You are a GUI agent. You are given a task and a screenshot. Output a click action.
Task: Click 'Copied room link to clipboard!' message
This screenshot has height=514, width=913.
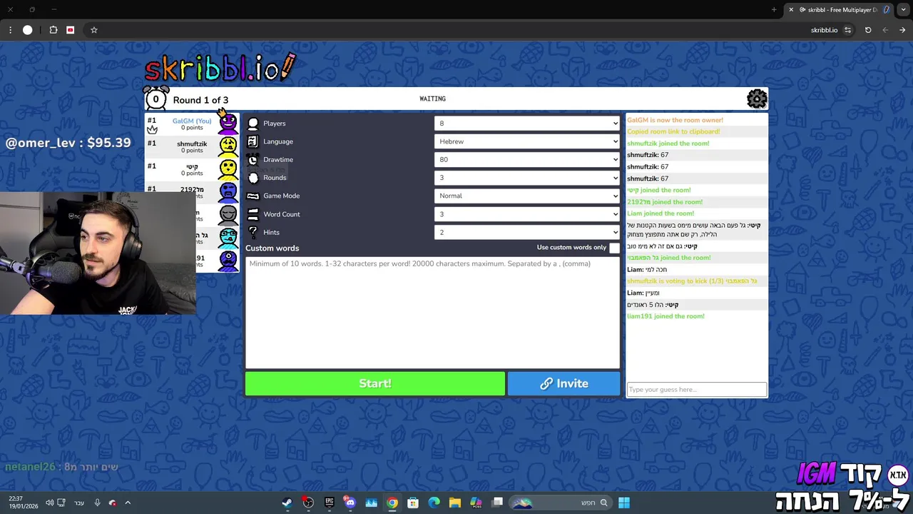[x=673, y=131]
